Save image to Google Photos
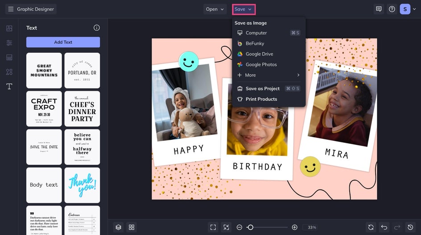The width and height of the screenshot is (421, 235). (x=268, y=64)
